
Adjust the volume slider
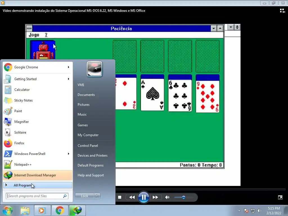pos(183,197)
